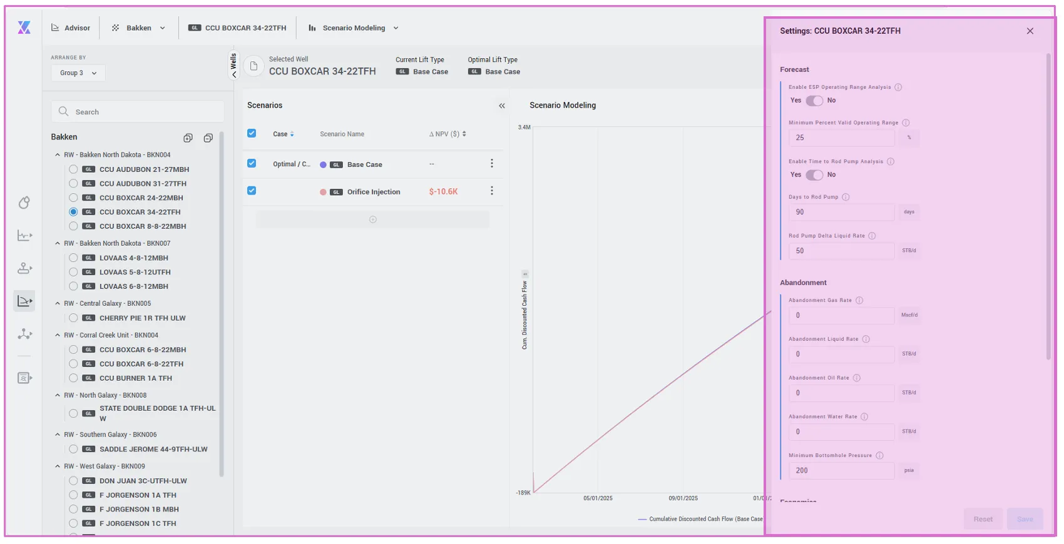1064x544 pixels.
Task: Click info icon beside Abandonment Gas Rate
Action: (x=859, y=301)
